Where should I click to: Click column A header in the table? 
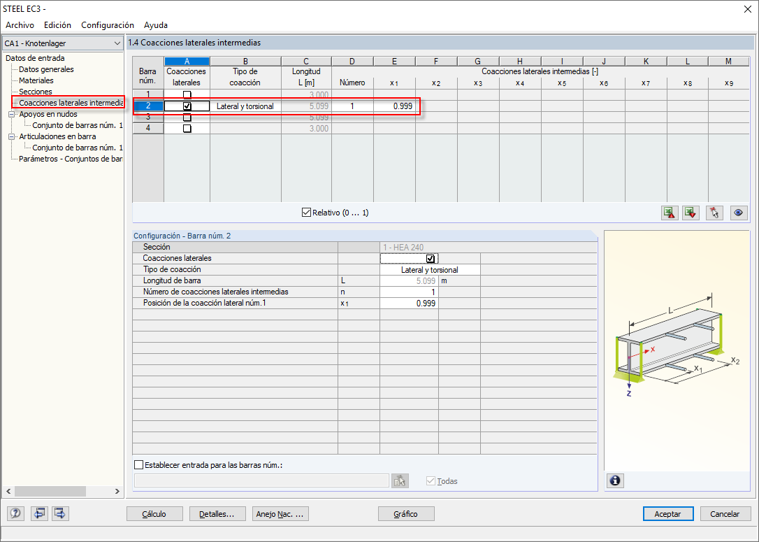coord(187,61)
